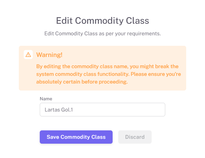Click 'Please ensure you're' in the warning
Image resolution: width=205 pixels, height=158 pixels.
(x=156, y=74)
